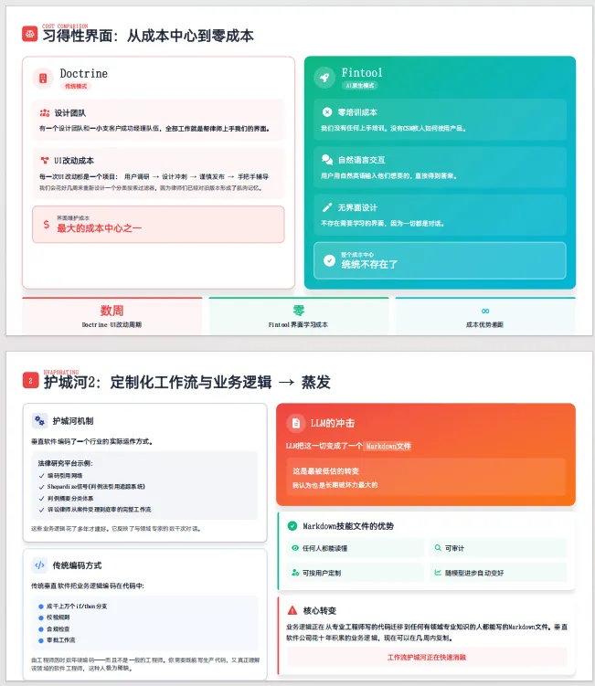The width and height of the screenshot is (595, 686).
Task: Click the 零 Fintool界面学习成本 stat card
Action: pos(299,316)
